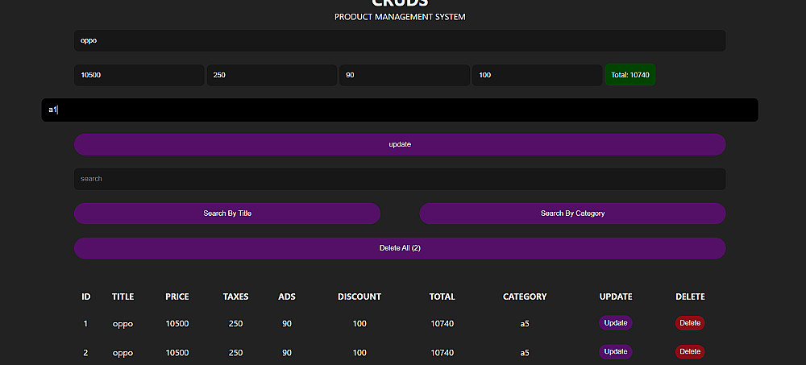Choose Search By Title mode
Image resolution: width=806 pixels, height=365 pixels.
pos(227,214)
